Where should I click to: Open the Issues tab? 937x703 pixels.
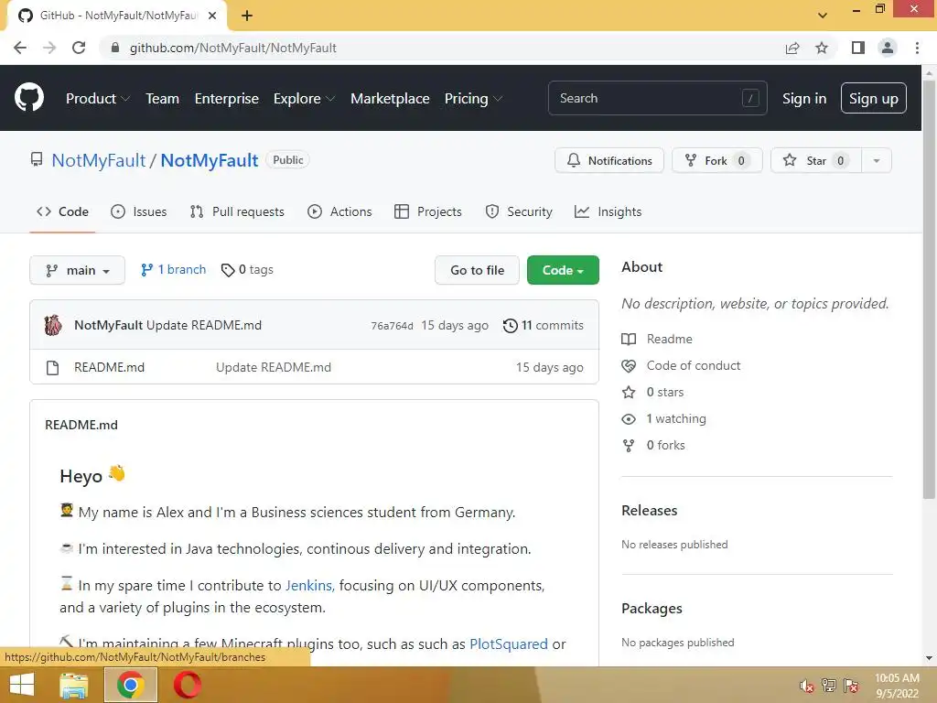pos(139,211)
